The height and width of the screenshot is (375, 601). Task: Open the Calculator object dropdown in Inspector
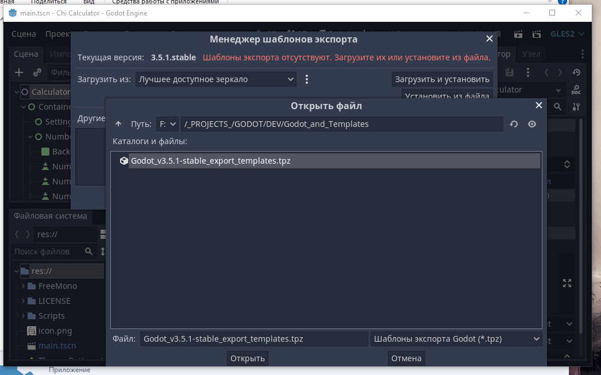558,90
